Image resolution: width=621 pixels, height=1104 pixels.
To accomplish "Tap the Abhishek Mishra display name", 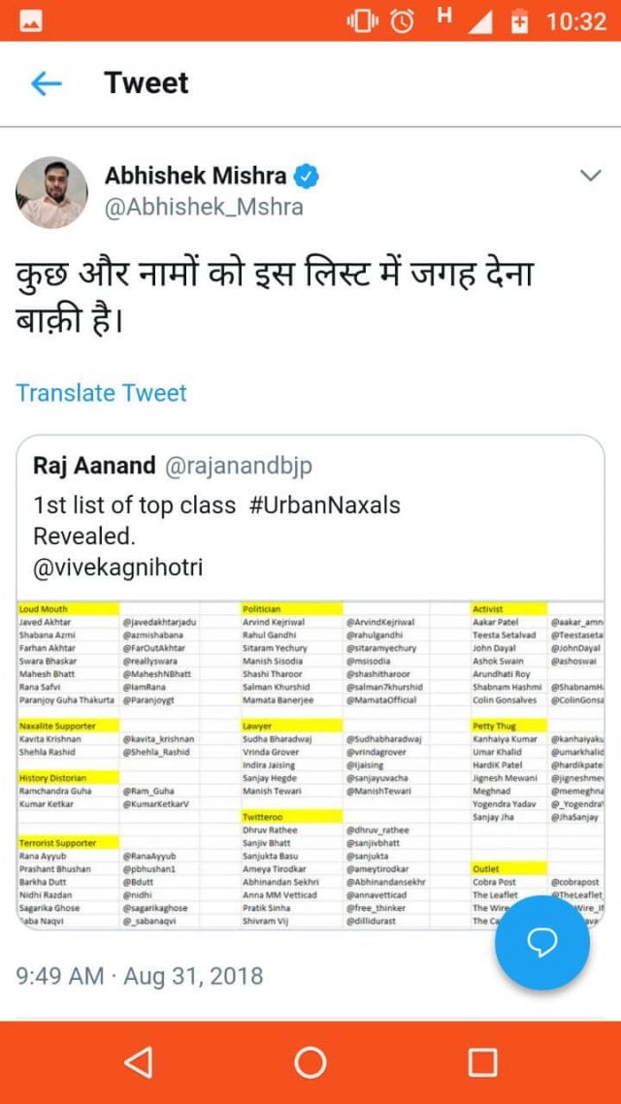I will tap(195, 177).
